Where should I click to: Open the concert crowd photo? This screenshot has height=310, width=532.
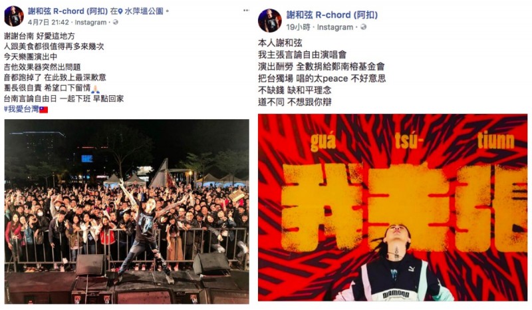126,211
